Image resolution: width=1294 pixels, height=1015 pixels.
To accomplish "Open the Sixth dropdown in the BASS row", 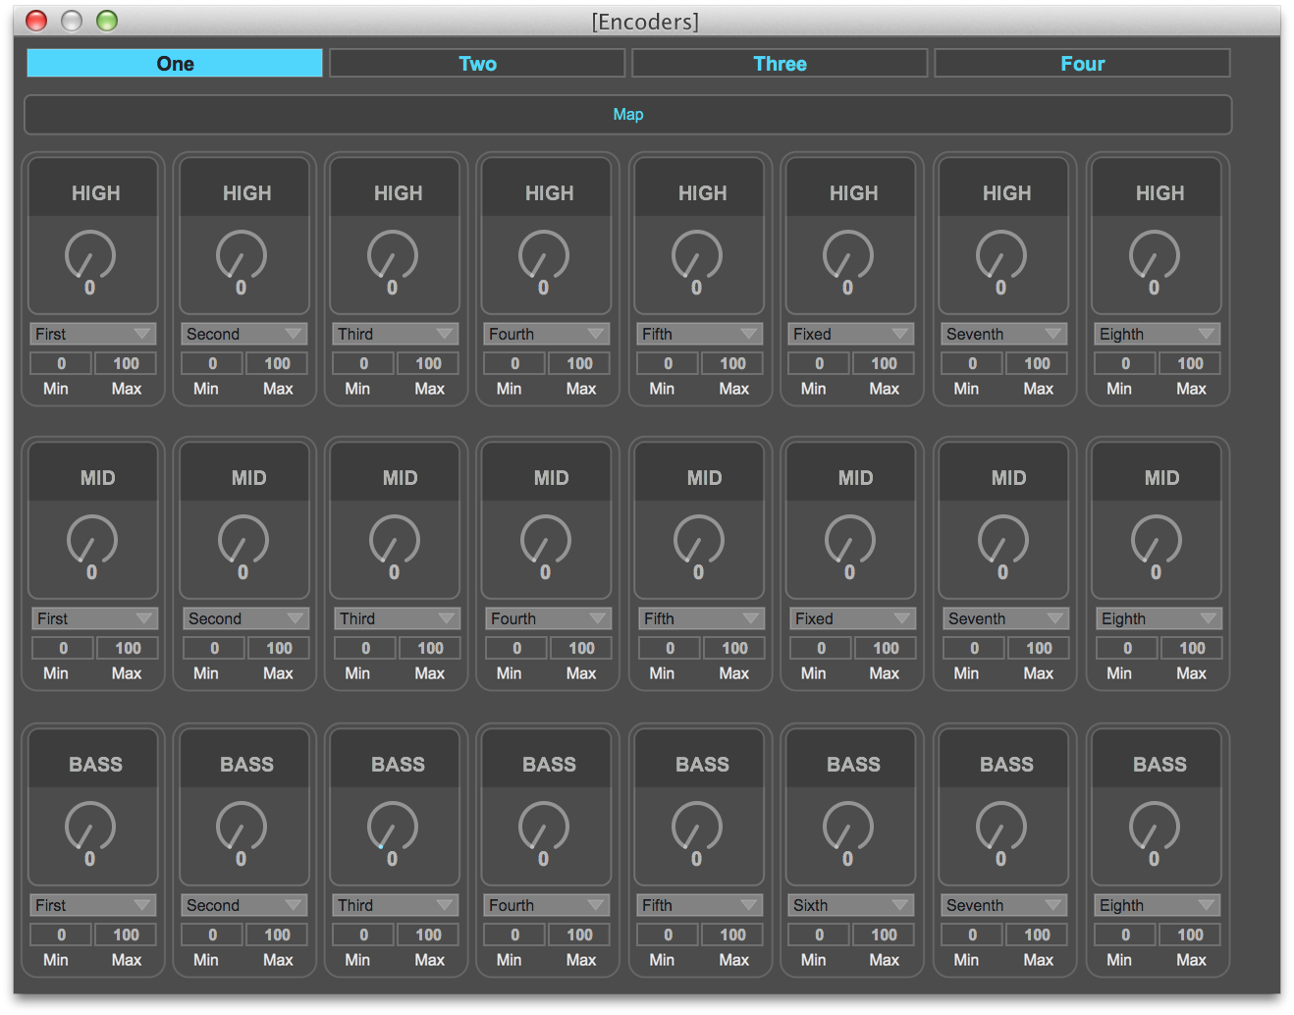I will 850,905.
